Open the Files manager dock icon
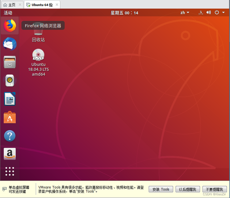230x198 pixels. (10, 62)
